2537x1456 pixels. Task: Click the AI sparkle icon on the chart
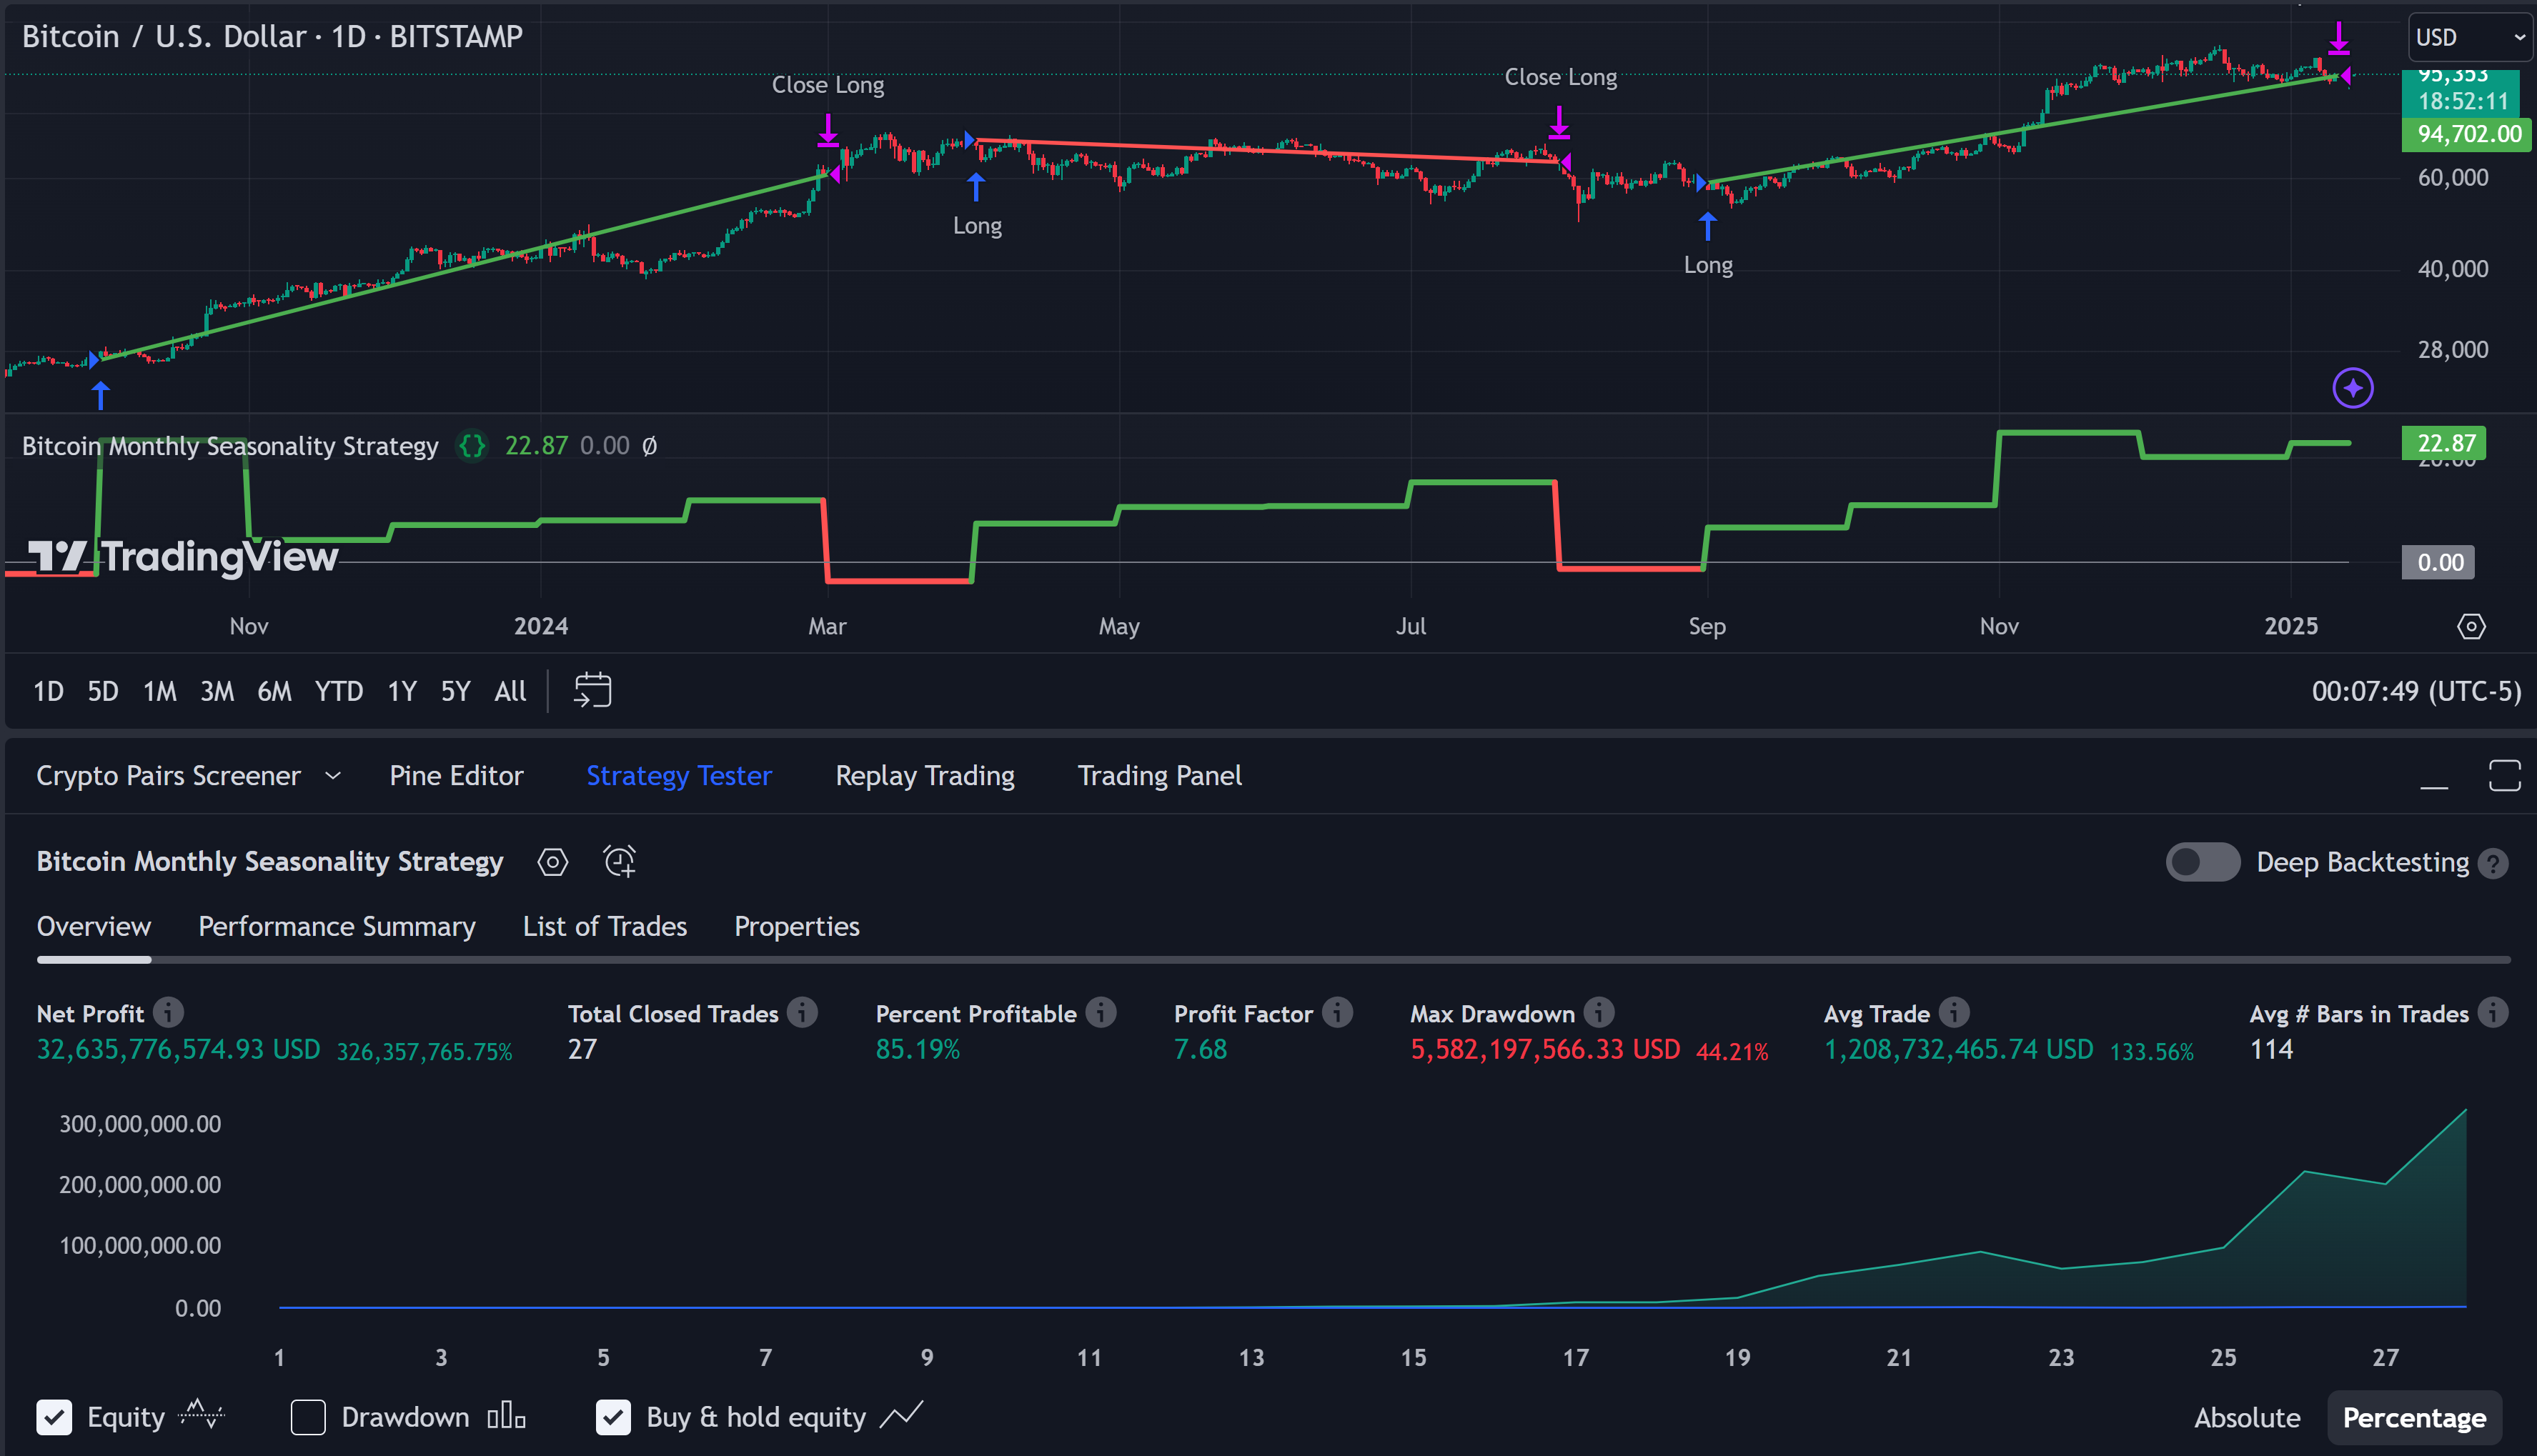click(2353, 387)
